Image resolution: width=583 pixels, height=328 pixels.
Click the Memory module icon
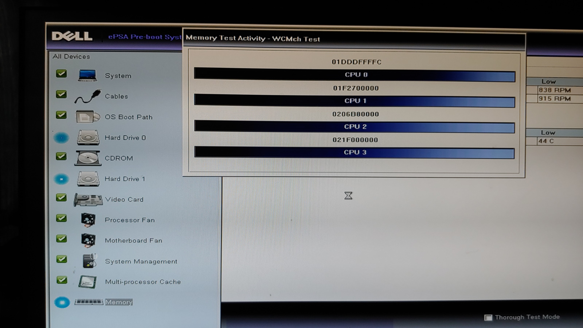pyautogui.click(x=89, y=302)
